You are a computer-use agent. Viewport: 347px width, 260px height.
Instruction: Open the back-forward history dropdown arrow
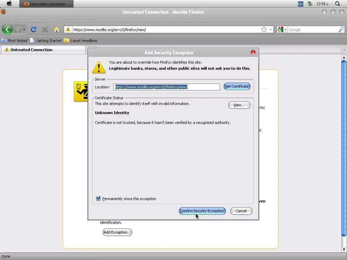pos(24,29)
